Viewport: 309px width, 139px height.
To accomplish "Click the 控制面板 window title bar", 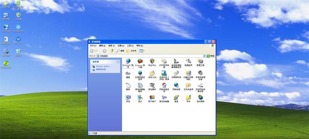I will pyautogui.click(x=146, y=42).
